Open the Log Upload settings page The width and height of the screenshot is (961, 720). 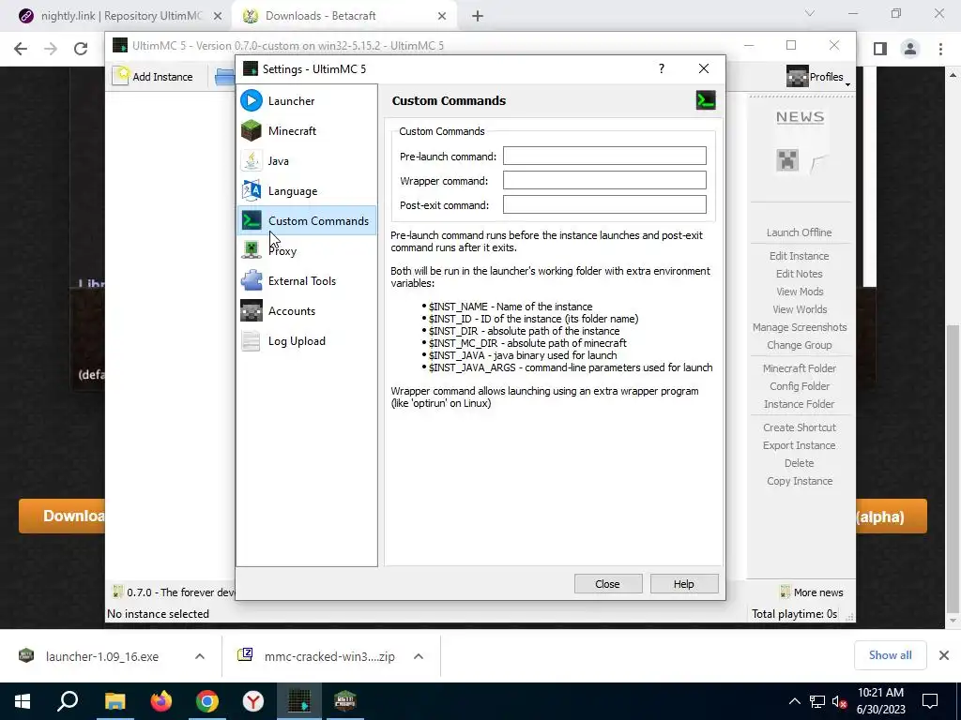[x=307, y=341]
